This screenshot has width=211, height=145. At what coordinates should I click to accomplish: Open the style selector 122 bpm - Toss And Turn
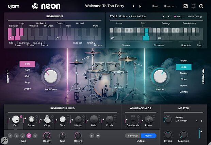coord(133,16)
